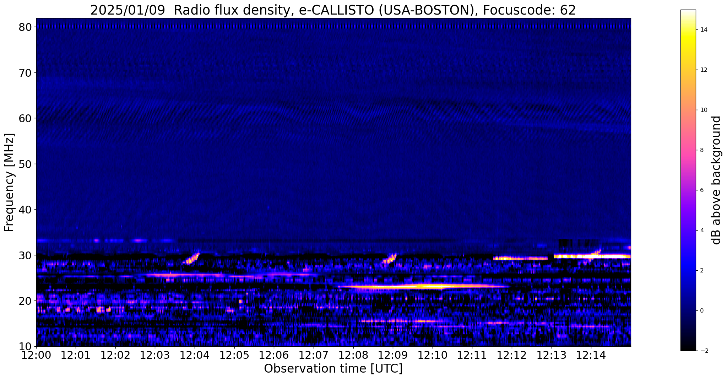
Task: Click the drifting burst near 30 MHz at 12:04
Action: coord(191,259)
